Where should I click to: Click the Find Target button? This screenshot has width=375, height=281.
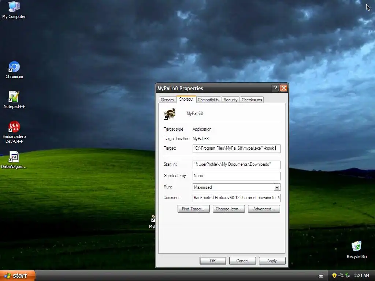coord(193,209)
